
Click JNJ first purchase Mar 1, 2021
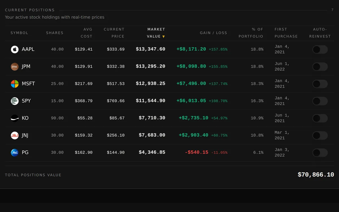click(282, 135)
